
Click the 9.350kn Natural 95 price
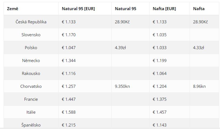click(x=122, y=86)
